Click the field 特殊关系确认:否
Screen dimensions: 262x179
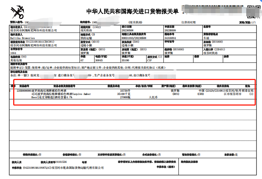(32, 155)
